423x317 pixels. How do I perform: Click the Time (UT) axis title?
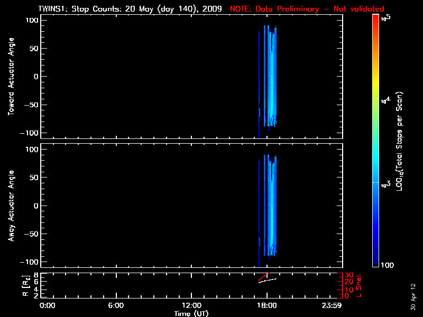click(191, 313)
